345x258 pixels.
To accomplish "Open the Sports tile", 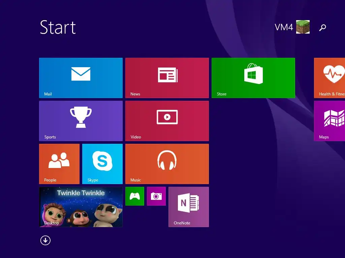I will click(81, 121).
